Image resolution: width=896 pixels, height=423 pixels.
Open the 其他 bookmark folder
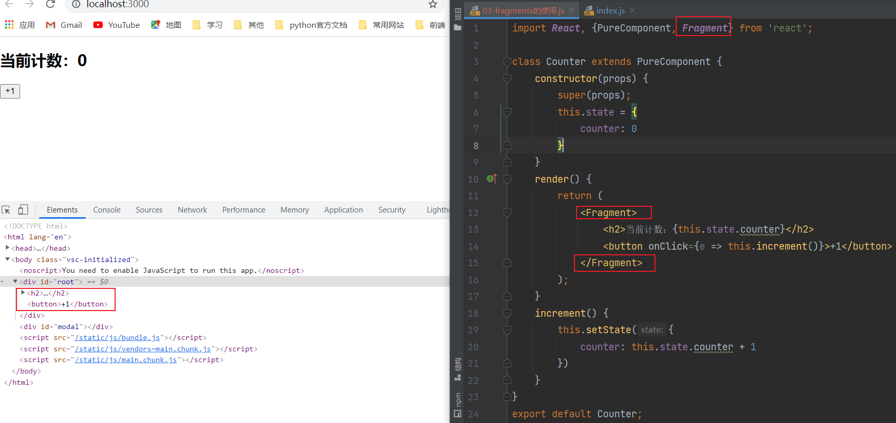(249, 25)
